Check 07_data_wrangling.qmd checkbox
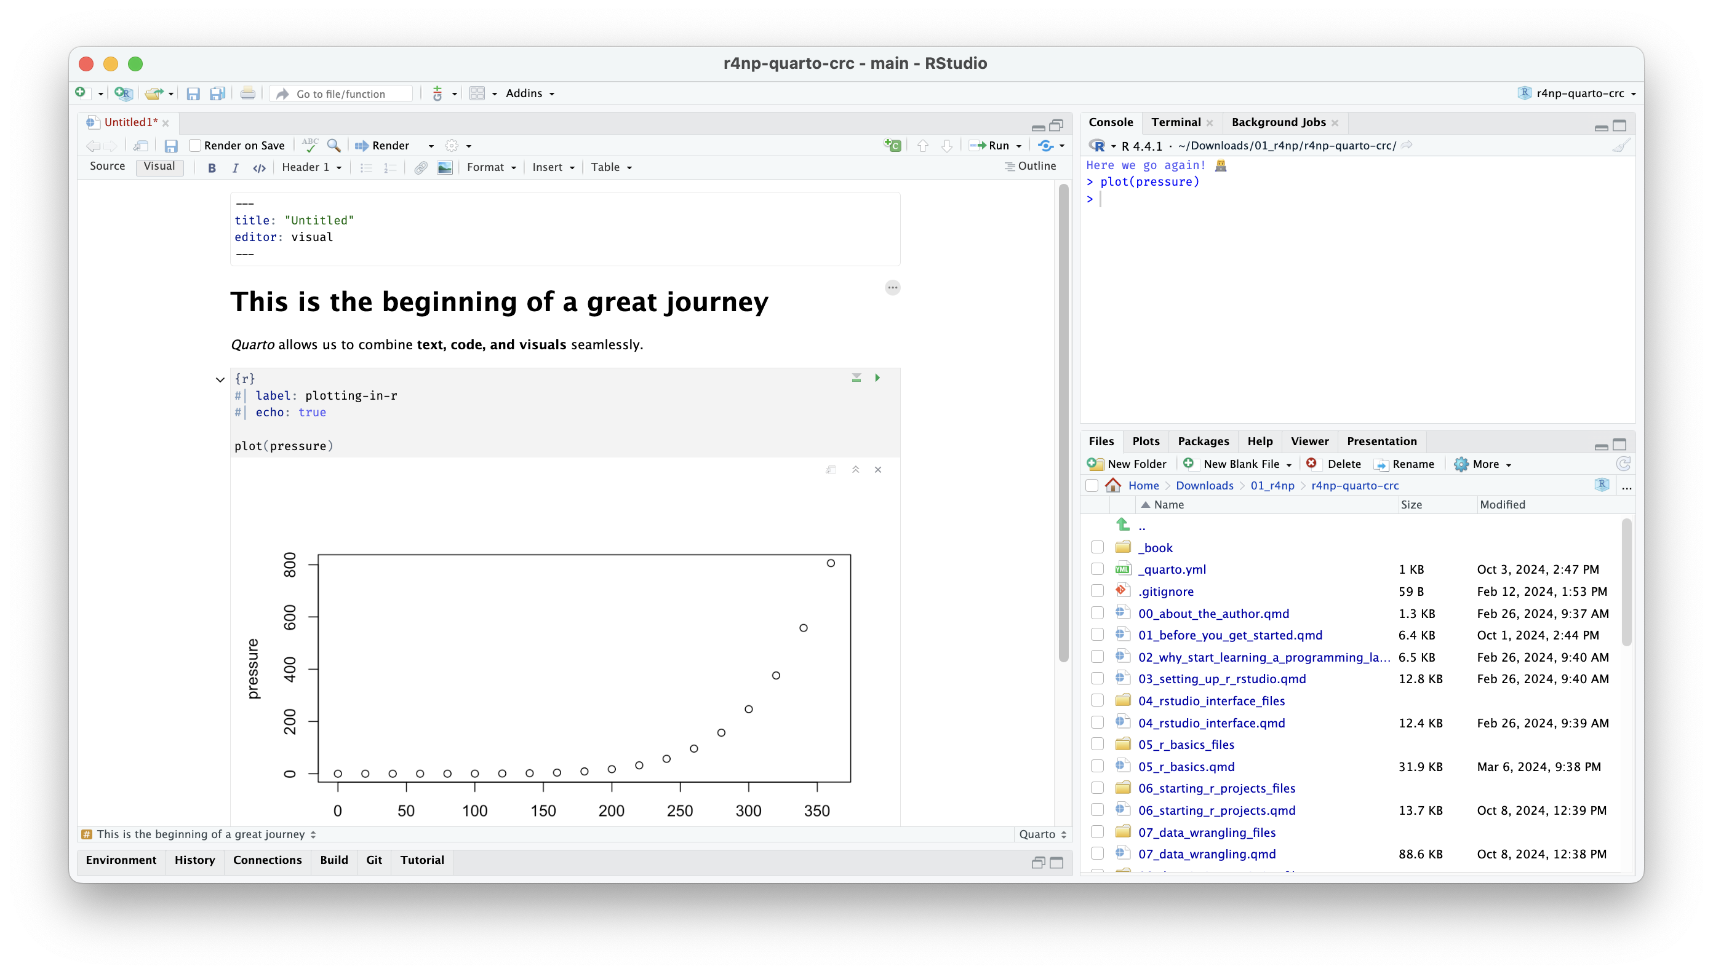1713x974 pixels. pyautogui.click(x=1097, y=853)
